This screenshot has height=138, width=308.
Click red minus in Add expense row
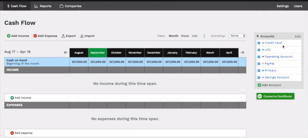click(12, 133)
